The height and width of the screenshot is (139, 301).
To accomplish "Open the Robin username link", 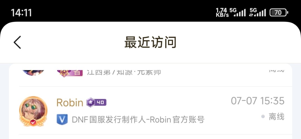I will (70, 103).
